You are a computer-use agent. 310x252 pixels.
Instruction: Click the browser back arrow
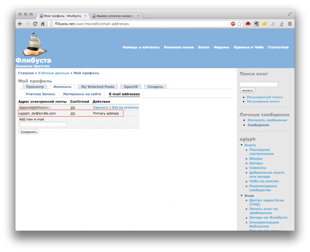coord(20,24)
